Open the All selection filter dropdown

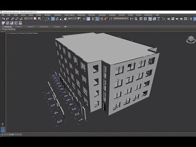28,18
